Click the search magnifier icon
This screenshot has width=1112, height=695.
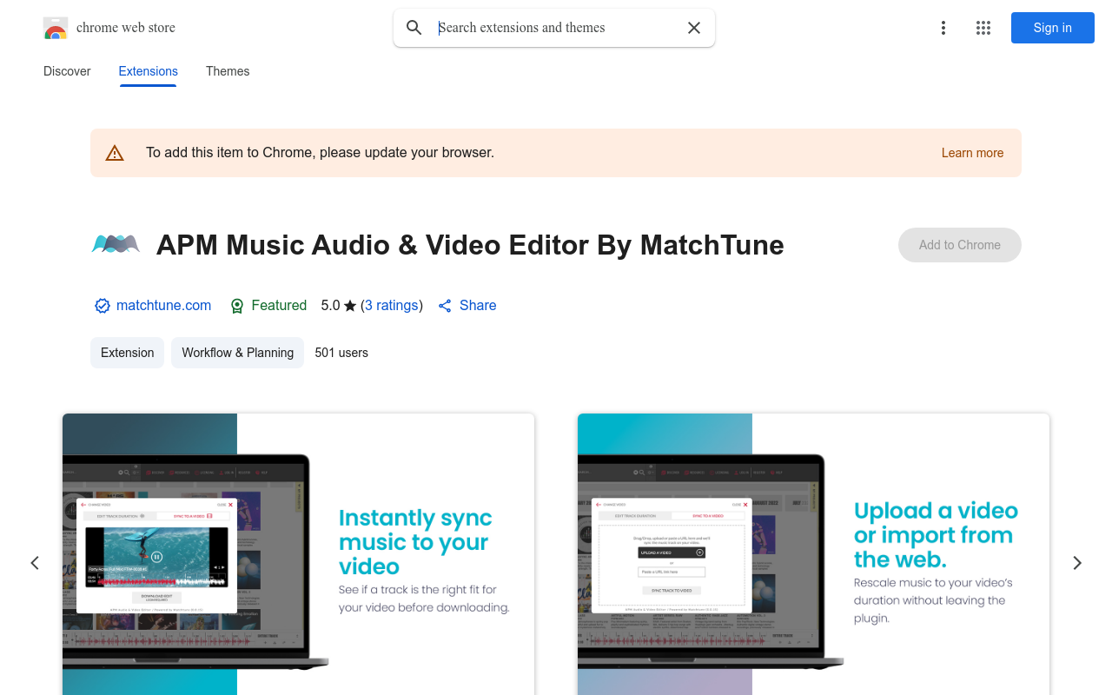(x=414, y=28)
